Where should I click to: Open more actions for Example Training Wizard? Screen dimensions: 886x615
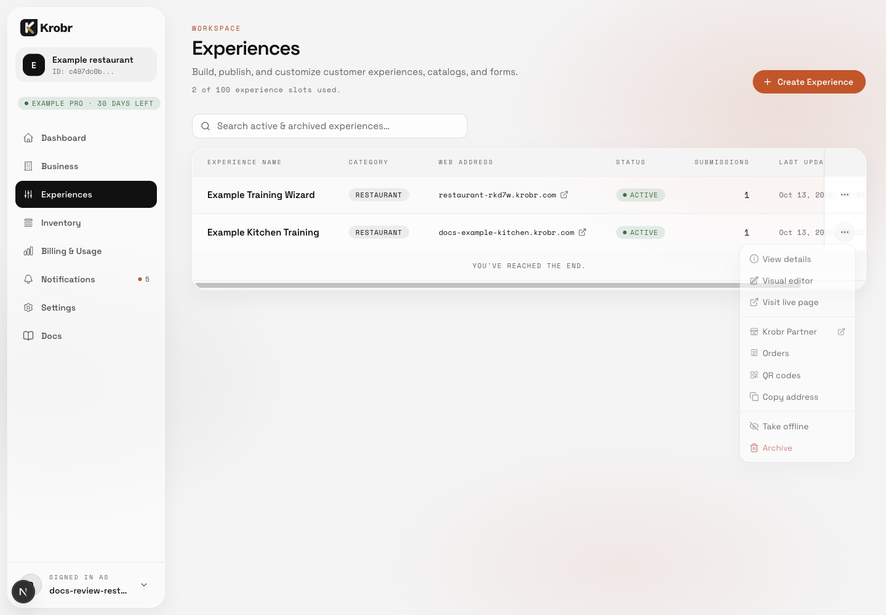(845, 195)
